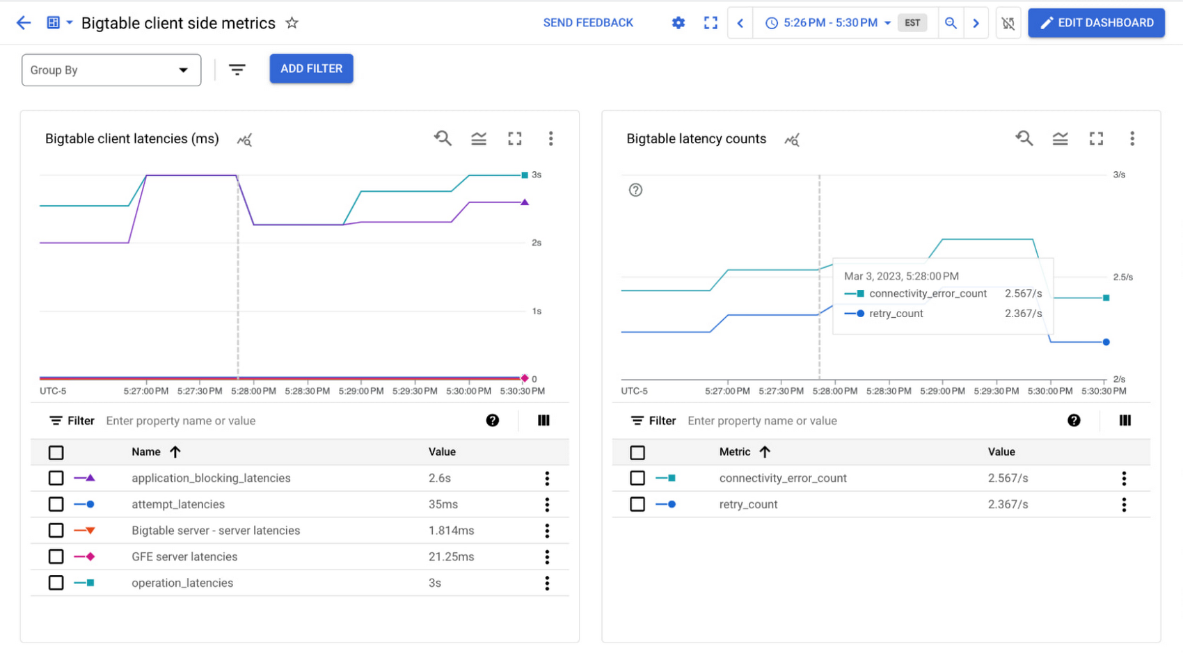Reset zoom on client latencies chart
Image resolution: width=1183 pixels, height=653 pixels.
(x=443, y=138)
